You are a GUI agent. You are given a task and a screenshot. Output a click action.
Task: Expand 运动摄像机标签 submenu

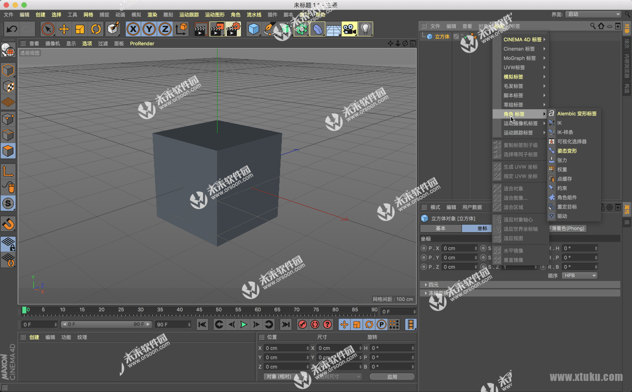pos(520,123)
